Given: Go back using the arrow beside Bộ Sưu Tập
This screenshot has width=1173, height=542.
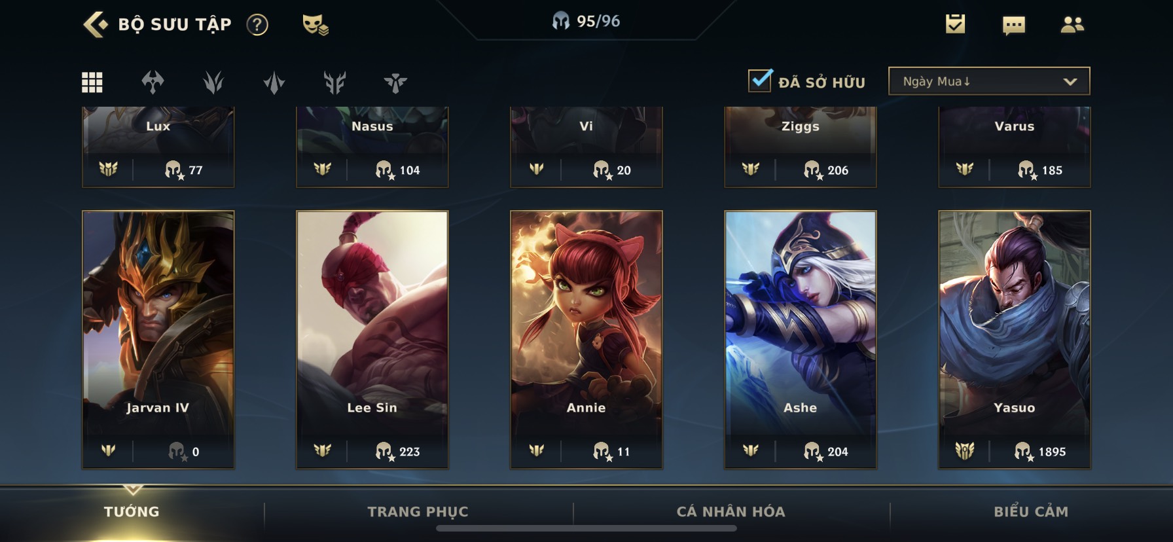Looking at the screenshot, I should (x=96, y=24).
